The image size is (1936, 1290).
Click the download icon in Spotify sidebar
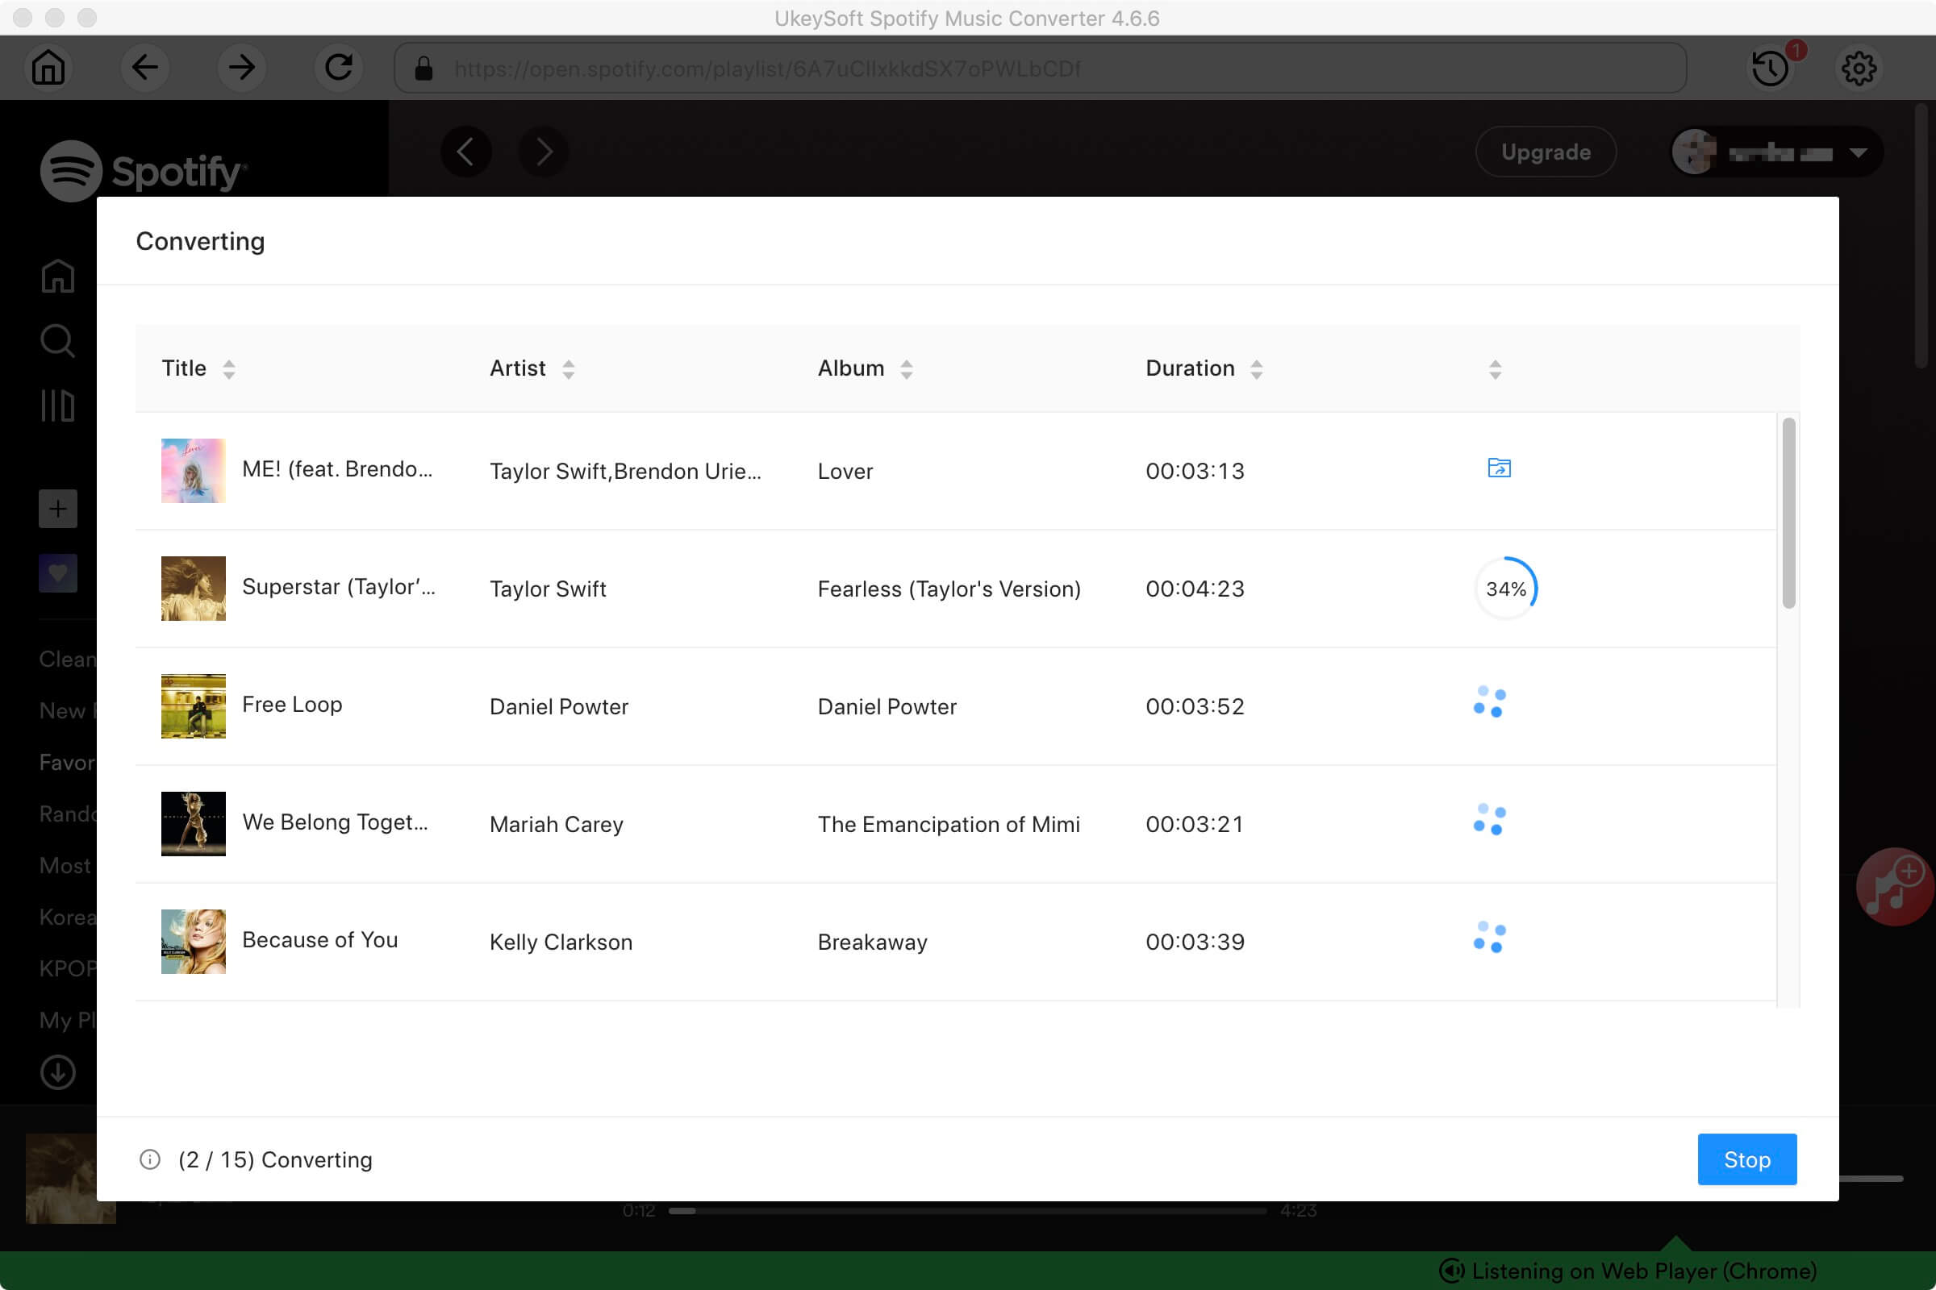click(56, 1072)
